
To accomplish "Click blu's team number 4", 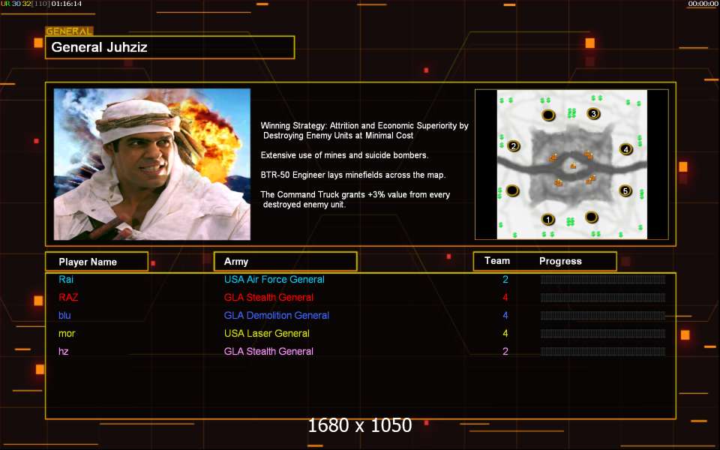I will coord(505,316).
